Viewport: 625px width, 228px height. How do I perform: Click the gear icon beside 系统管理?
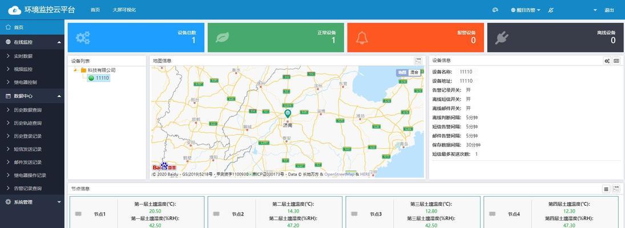tap(8, 202)
